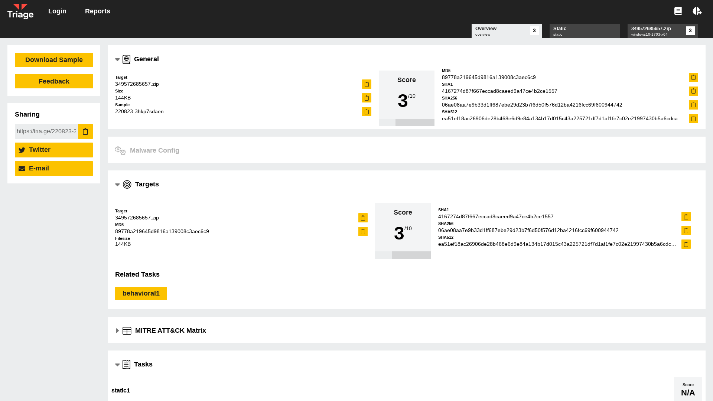Screen dimensions: 713x401
Task: Collapse the General section
Action: pyautogui.click(x=117, y=59)
